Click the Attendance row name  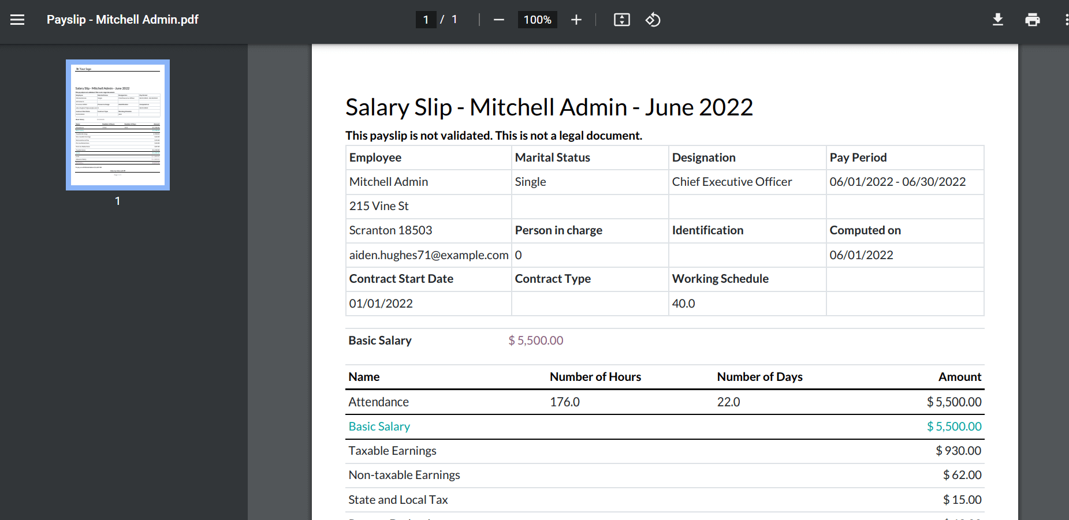click(x=378, y=402)
